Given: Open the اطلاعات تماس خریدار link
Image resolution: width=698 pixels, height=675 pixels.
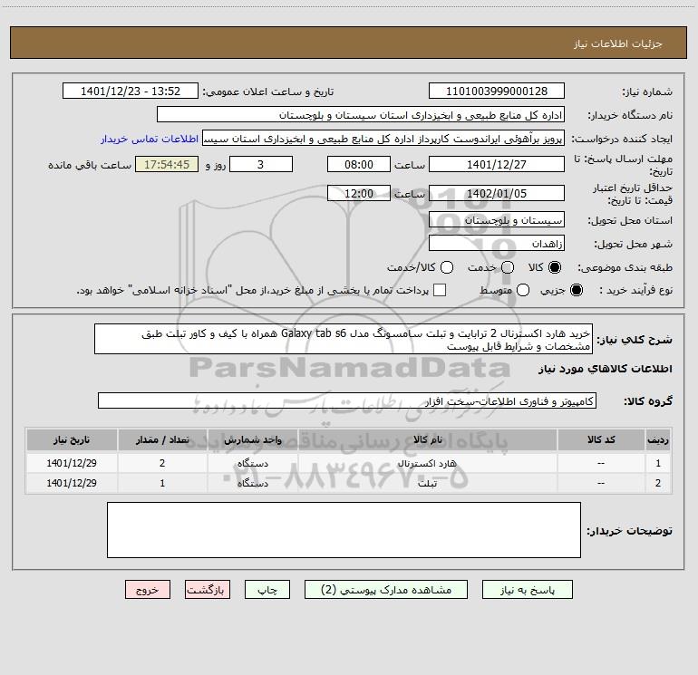Looking at the screenshot, I should click(x=150, y=139).
